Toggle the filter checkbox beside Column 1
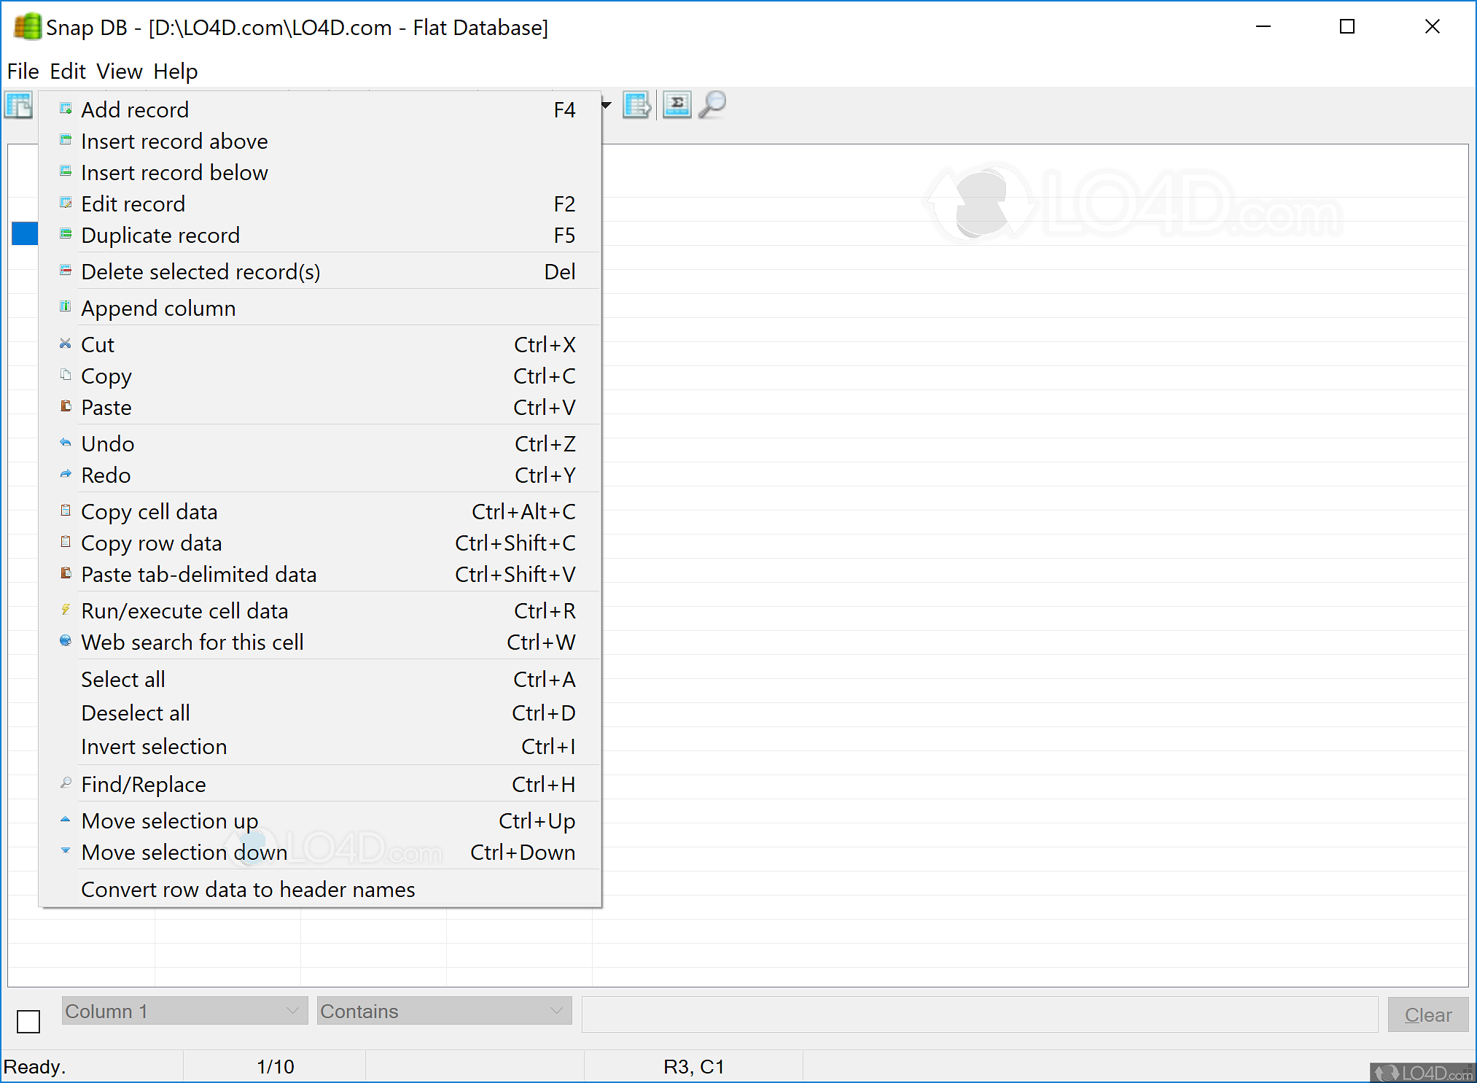 point(28,1021)
